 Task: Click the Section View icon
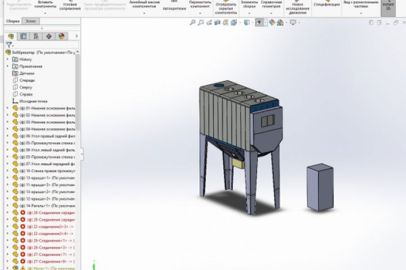coord(217,22)
